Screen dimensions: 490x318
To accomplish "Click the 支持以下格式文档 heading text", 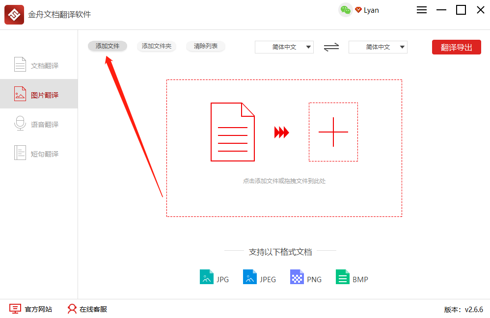I will pos(280,252).
